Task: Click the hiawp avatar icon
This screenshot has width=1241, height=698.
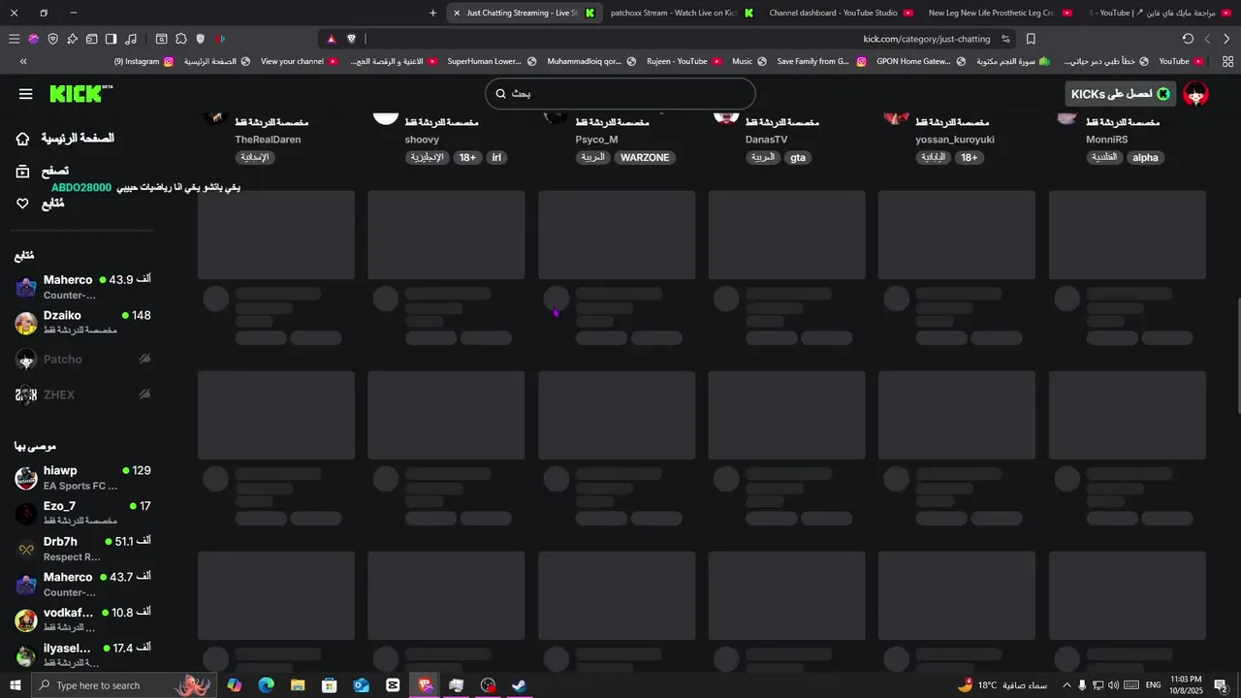Action: click(x=26, y=478)
